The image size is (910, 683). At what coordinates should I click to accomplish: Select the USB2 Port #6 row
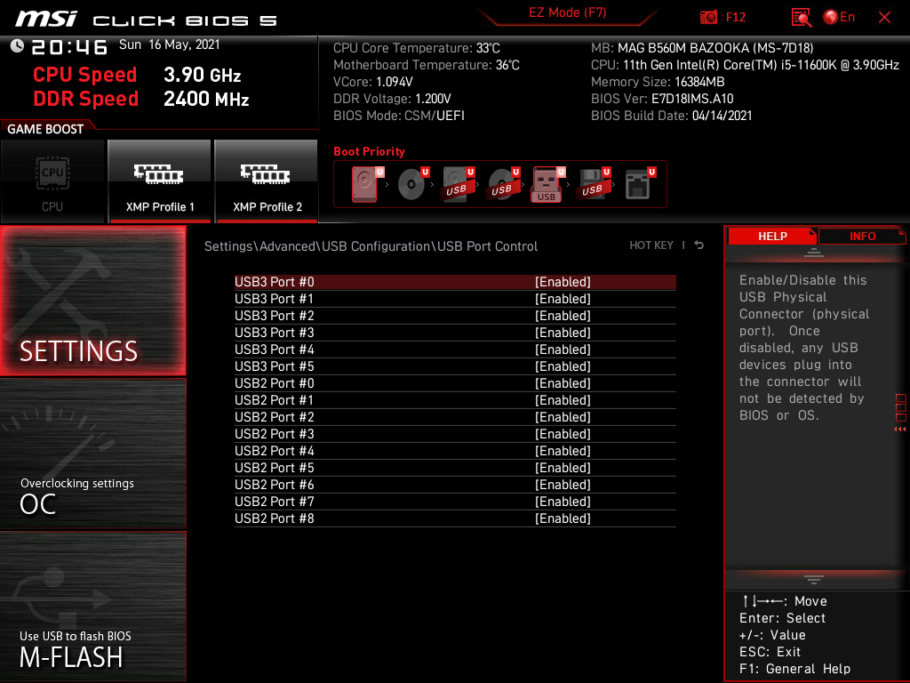point(455,485)
